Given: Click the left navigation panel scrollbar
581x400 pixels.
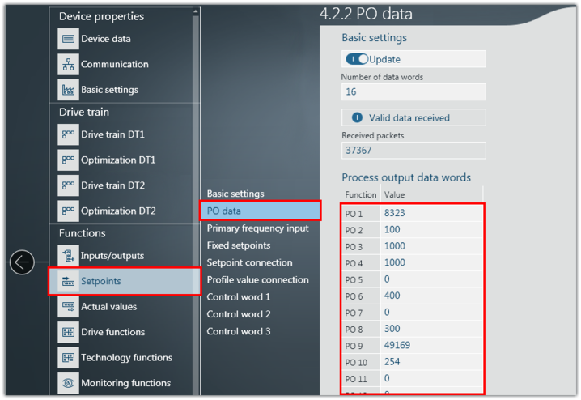Looking at the screenshot, I should tap(196, 162).
